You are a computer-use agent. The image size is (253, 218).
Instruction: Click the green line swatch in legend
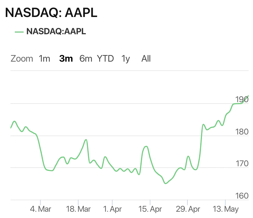point(19,32)
